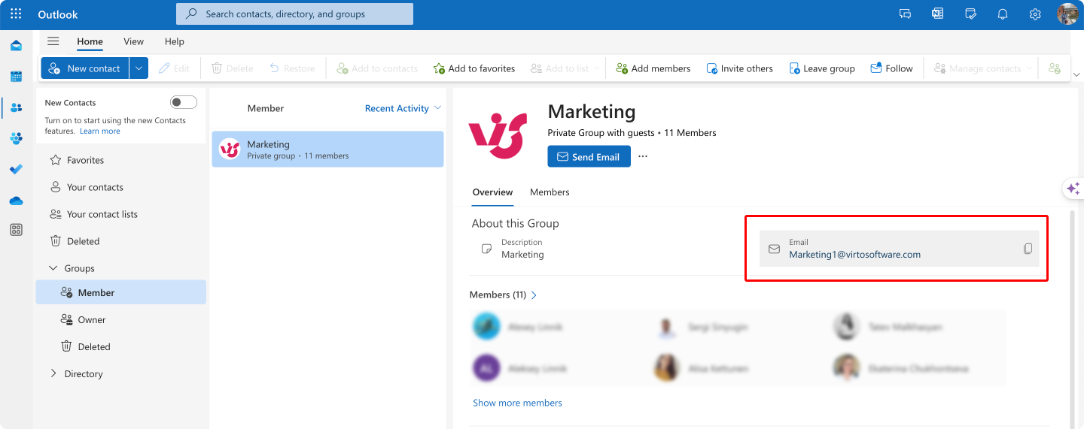
Task: Collapse the Groups tree section
Action: coord(53,268)
